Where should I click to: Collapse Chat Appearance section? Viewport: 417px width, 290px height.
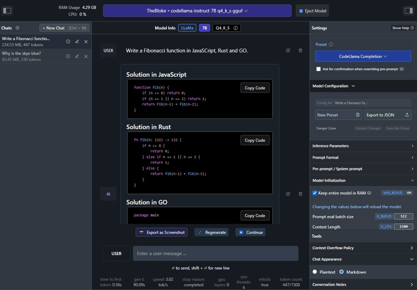click(x=363, y=259)
